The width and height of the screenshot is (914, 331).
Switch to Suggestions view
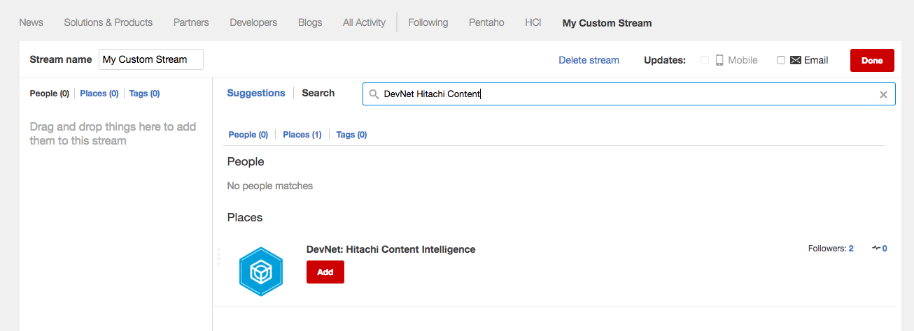point(256,93)
